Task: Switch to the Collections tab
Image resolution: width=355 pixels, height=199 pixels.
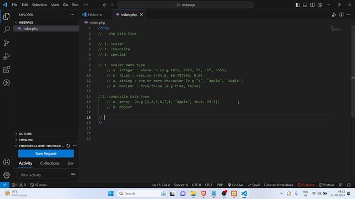Action: click(x=49, y=163)
